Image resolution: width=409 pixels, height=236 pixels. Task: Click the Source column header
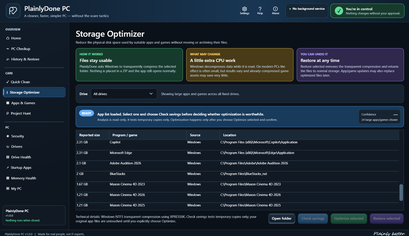[x=203, y=135]
